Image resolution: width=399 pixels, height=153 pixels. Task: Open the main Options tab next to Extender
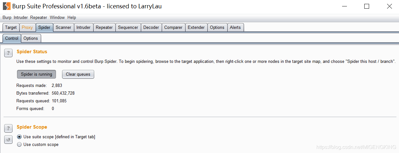pyautogui.click(x=217, y=28)
